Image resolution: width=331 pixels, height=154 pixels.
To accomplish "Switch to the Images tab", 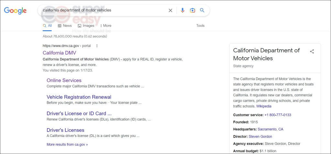I will click(86, 26).
